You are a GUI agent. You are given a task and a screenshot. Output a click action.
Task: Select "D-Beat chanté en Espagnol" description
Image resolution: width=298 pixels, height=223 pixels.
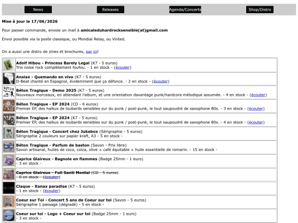pos(70,81)
